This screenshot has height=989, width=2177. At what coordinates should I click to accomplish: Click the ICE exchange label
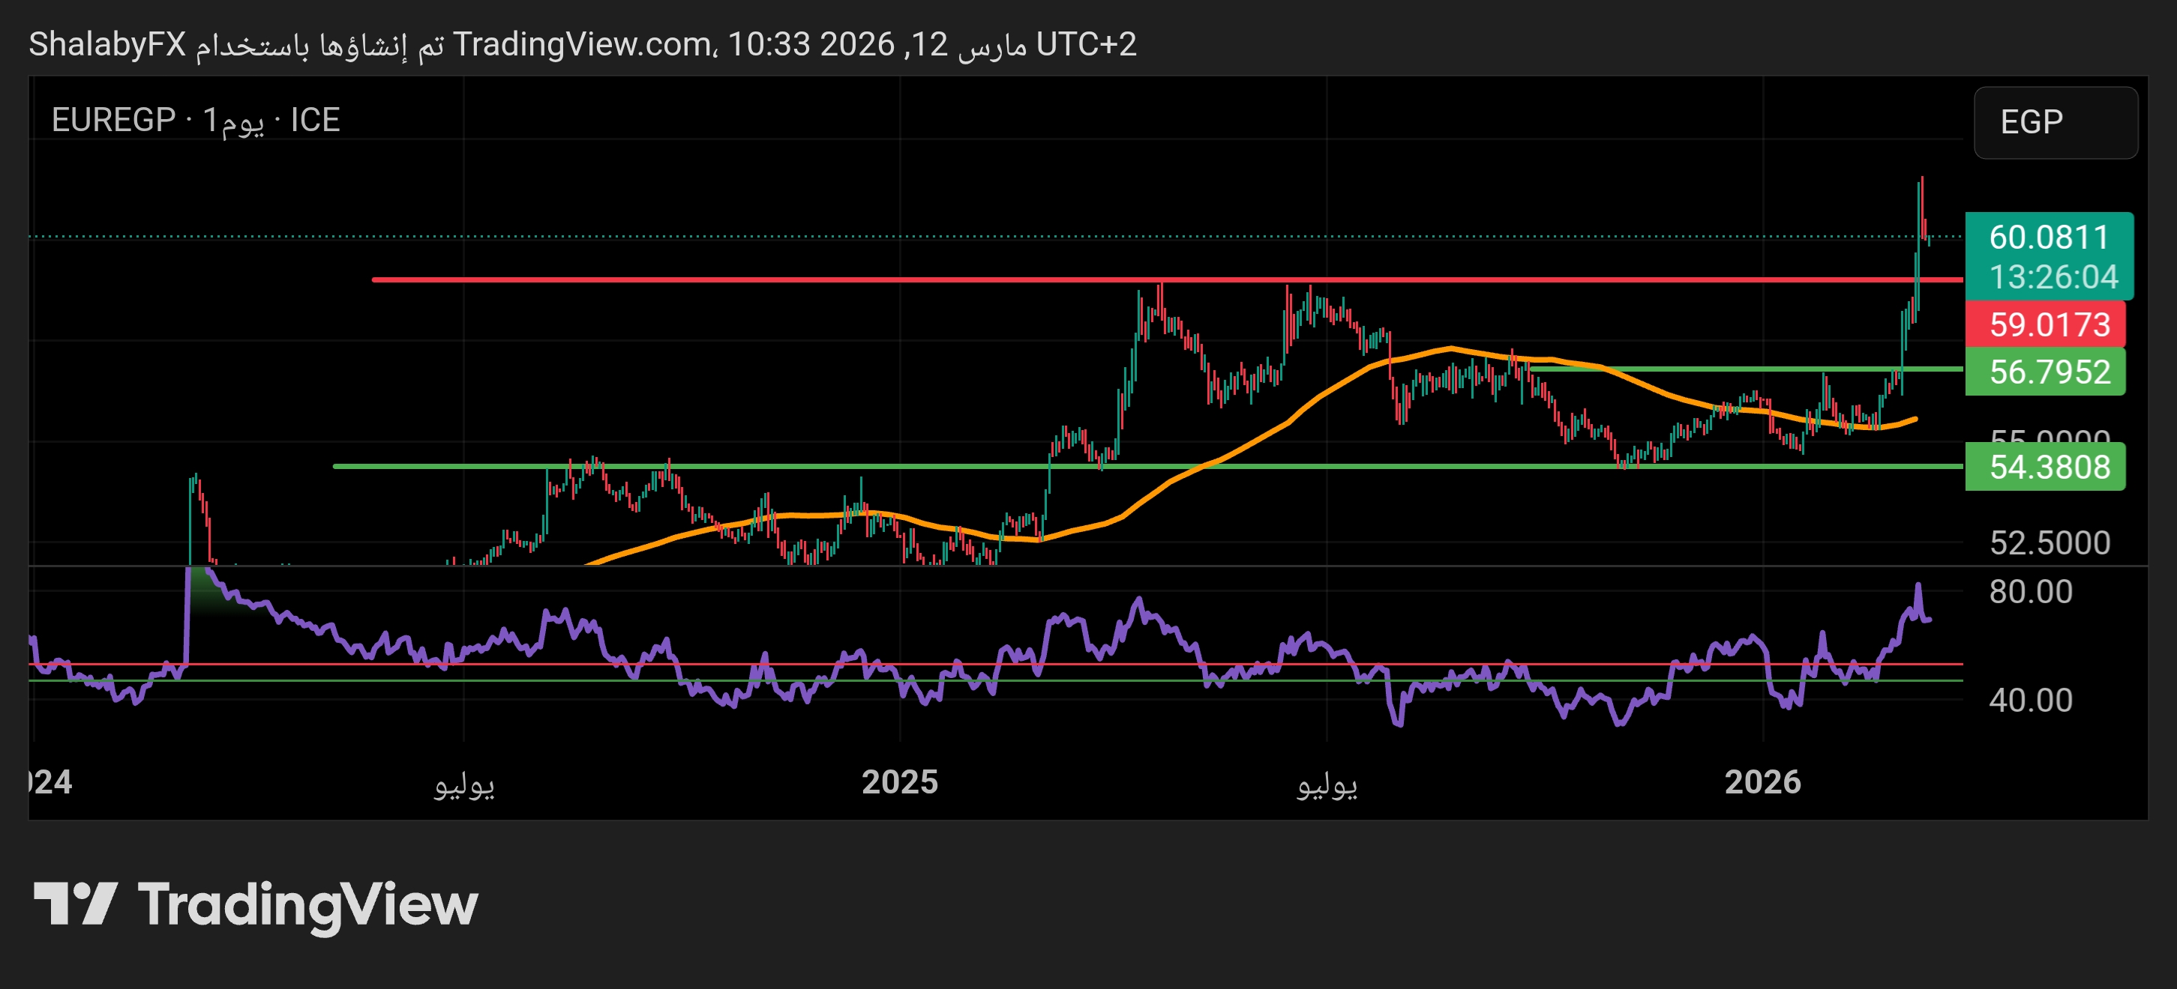(314, 120)
